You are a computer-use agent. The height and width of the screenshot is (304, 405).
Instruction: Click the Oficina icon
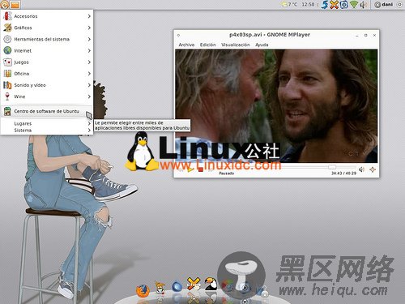pos(7,74)
